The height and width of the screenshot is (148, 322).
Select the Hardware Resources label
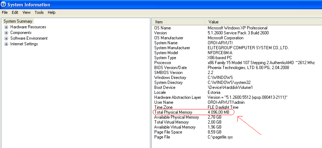[x=28, y=27]
